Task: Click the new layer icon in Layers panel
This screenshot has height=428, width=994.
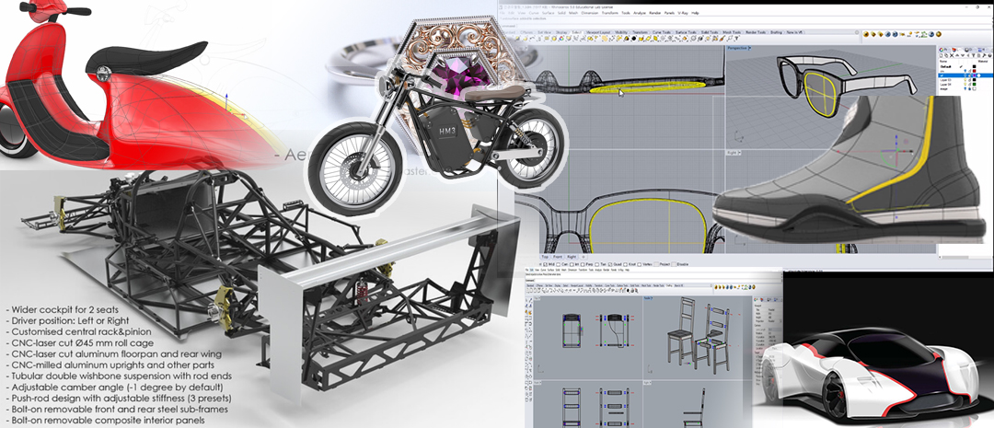Action: coord(942,56)
